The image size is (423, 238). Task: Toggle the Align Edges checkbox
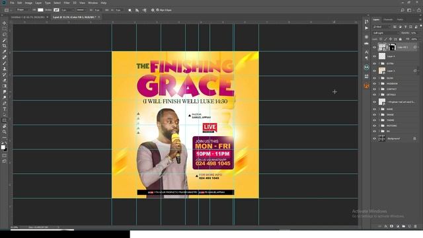[157, 10]
